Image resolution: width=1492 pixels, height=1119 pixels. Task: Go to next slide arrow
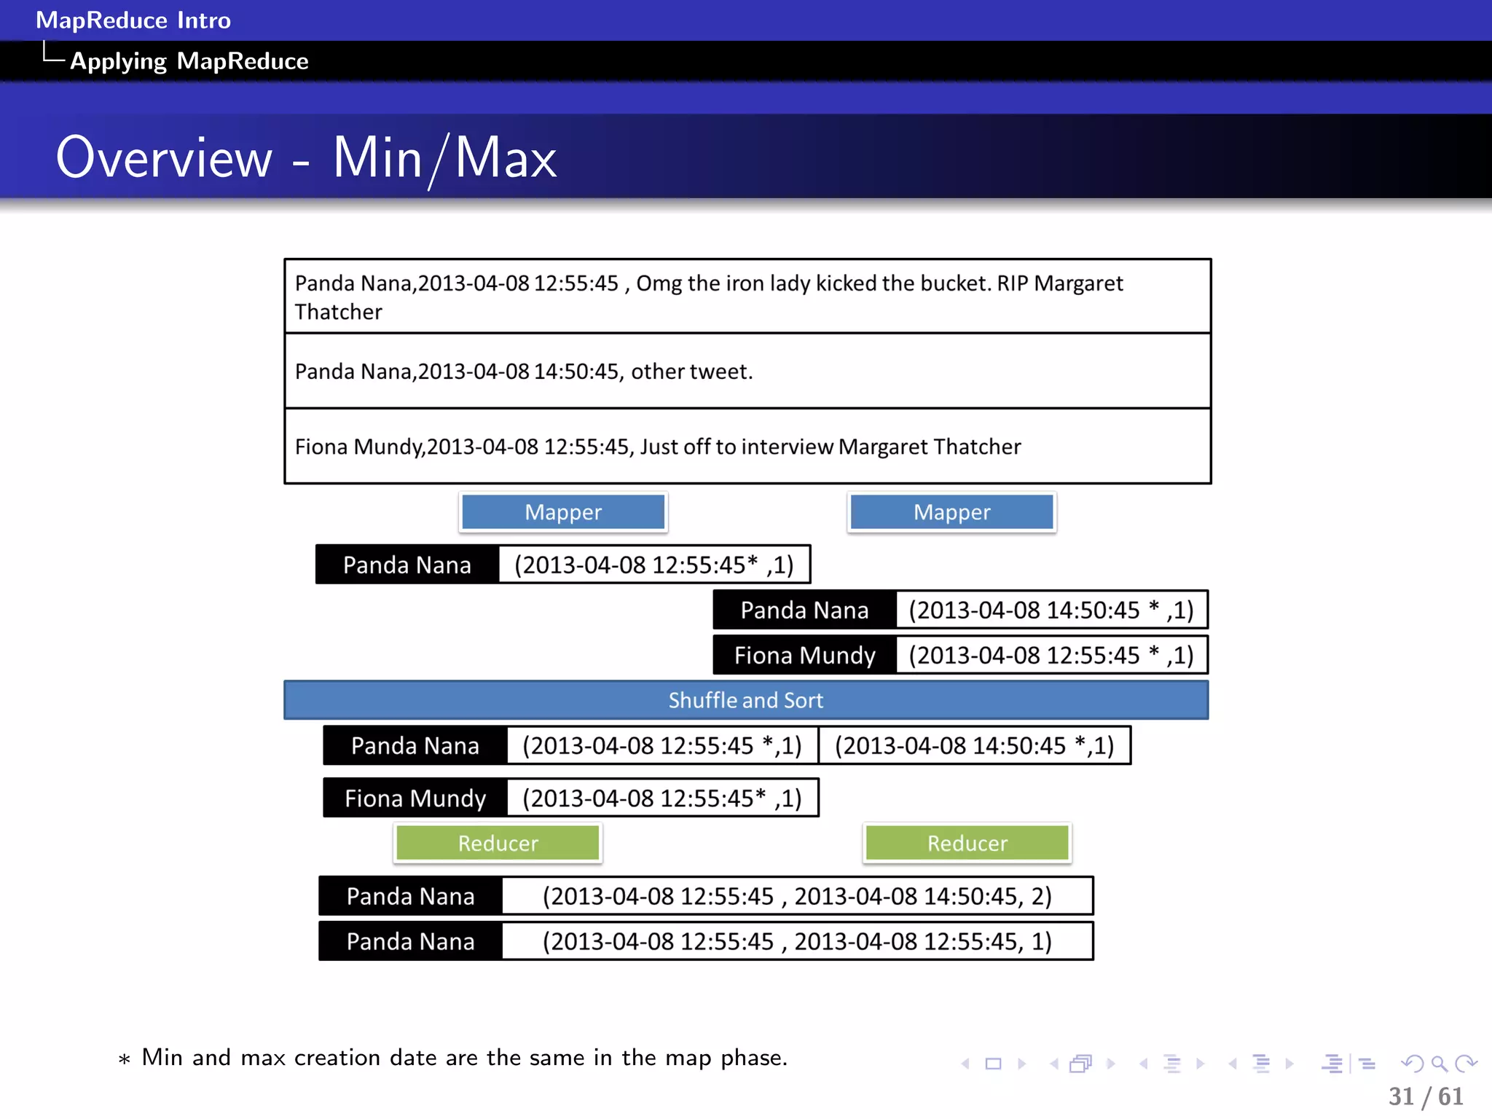pos(1022,1064)
